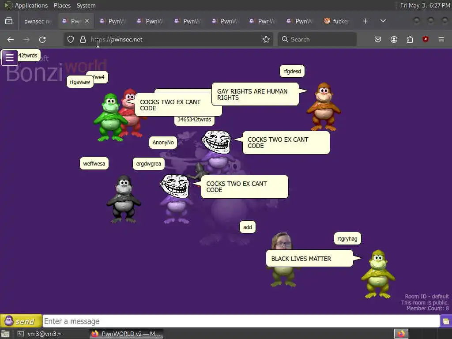The height and width of the screenshot is (339, 452).
Task: Click the AnonyNo name tag
Action: 163,143
